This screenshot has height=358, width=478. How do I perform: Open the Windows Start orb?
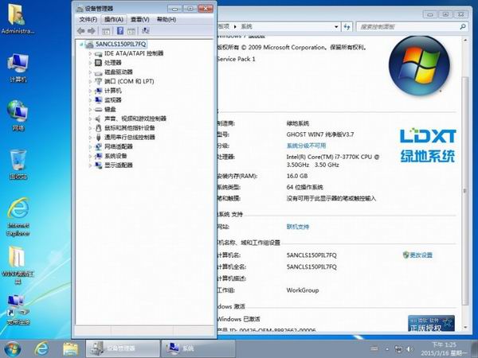point(13,349)
